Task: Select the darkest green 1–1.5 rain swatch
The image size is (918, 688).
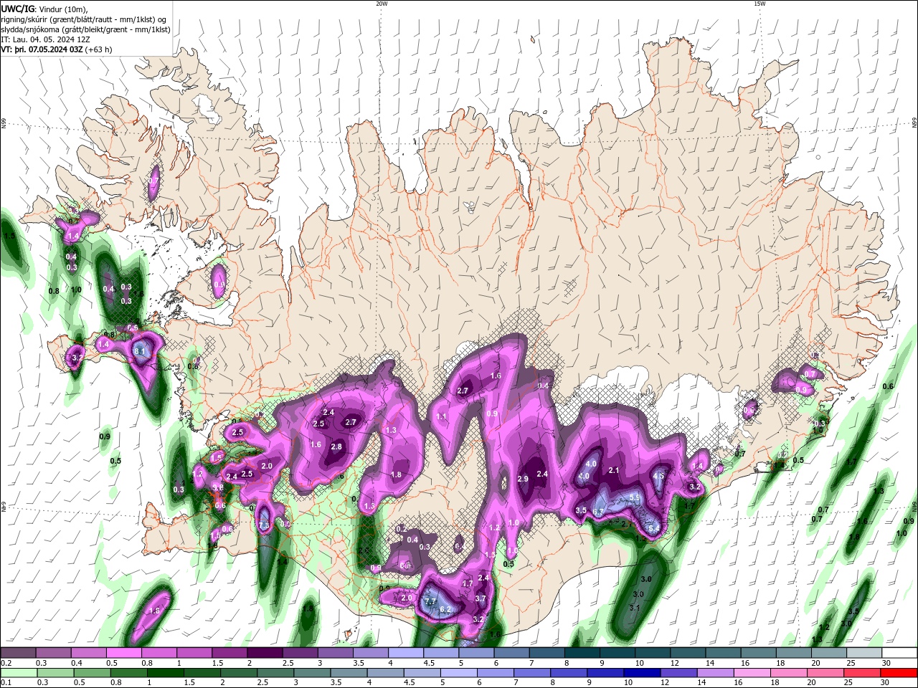Action: pyautogui.click(x=165, y=673)
